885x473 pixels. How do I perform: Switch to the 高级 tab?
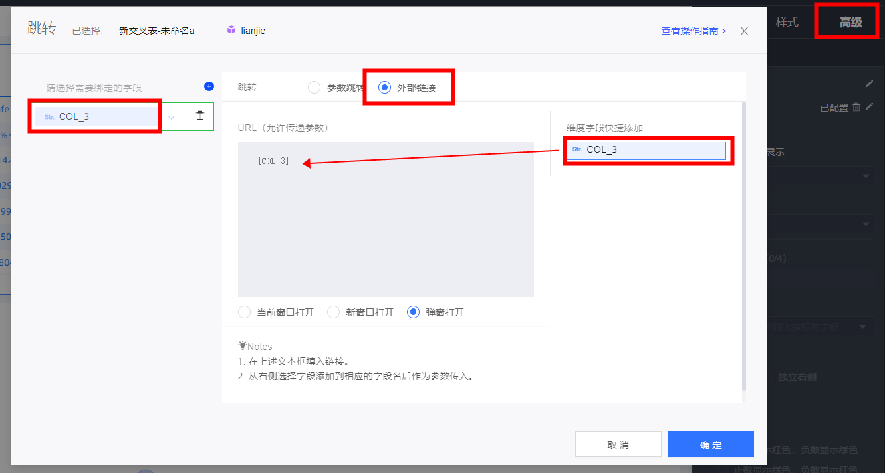pyautogui.click(x=850, y=23)
